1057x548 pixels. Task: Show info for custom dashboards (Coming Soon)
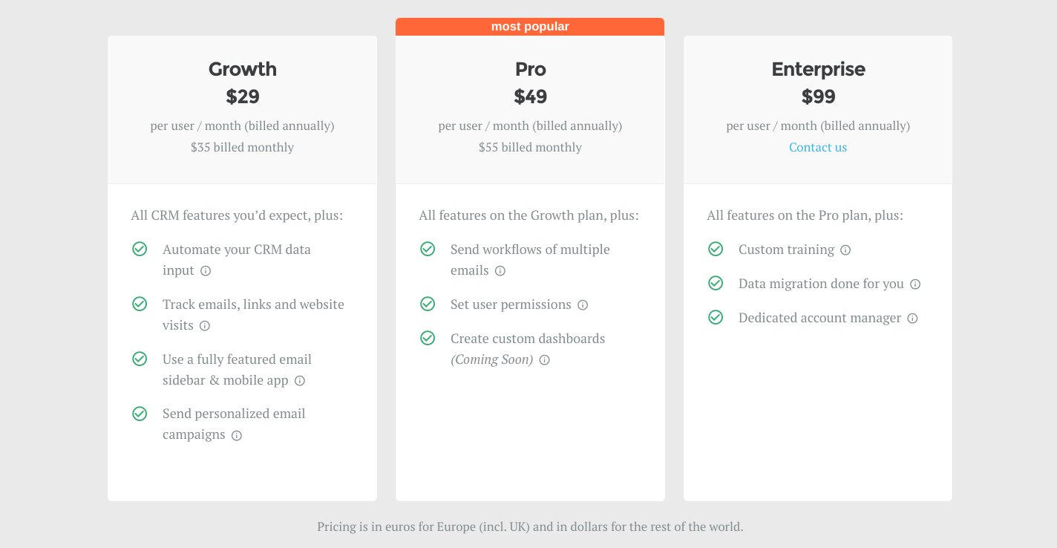(544, 360)
